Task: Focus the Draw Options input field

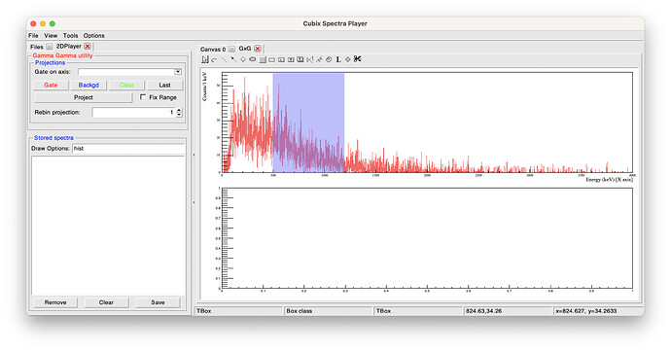Action: (x=128, y=149)
